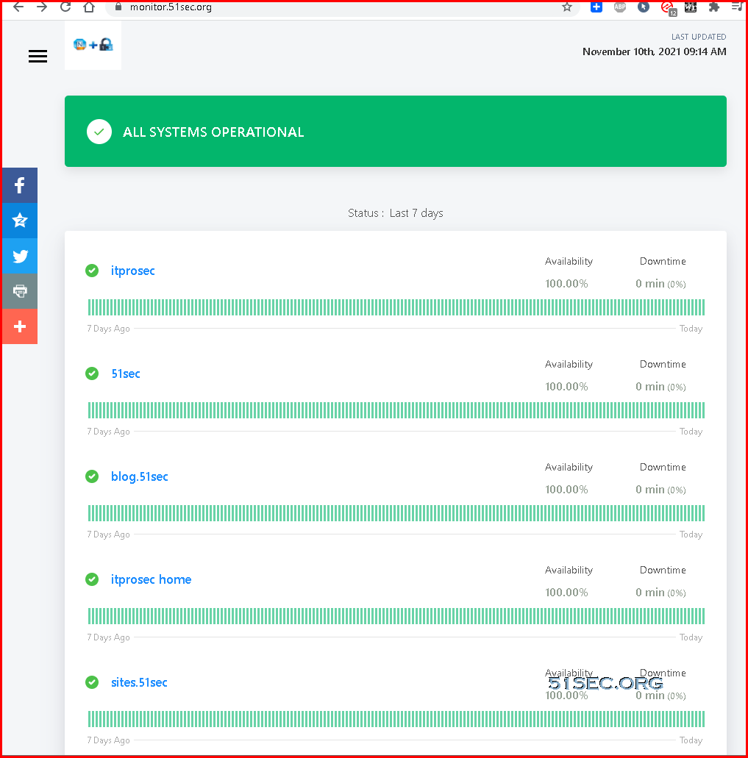748x758 pixels.
Task: Click blog.51sec's 100.00% availability value
Action: (566, 490)
